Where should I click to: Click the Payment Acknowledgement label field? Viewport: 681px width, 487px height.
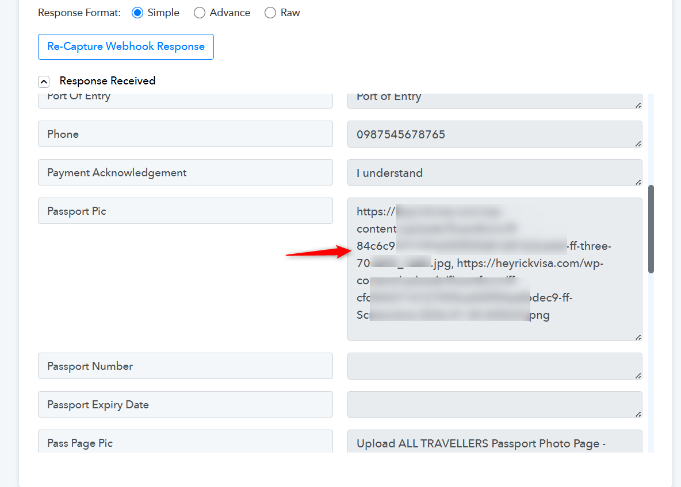pos(185,172)
